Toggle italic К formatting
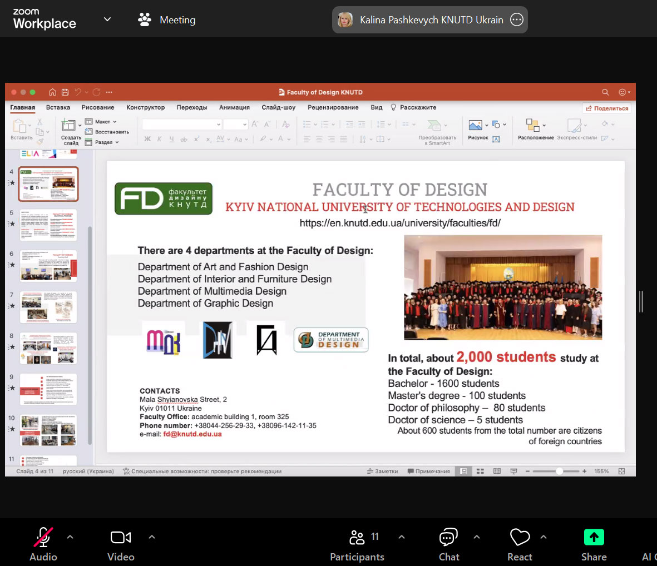Screen dimensions: 657x566 click(160, 139)
